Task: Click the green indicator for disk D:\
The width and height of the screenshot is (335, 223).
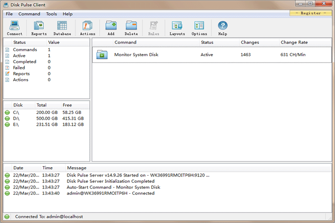Action: [x=7, y=118]
